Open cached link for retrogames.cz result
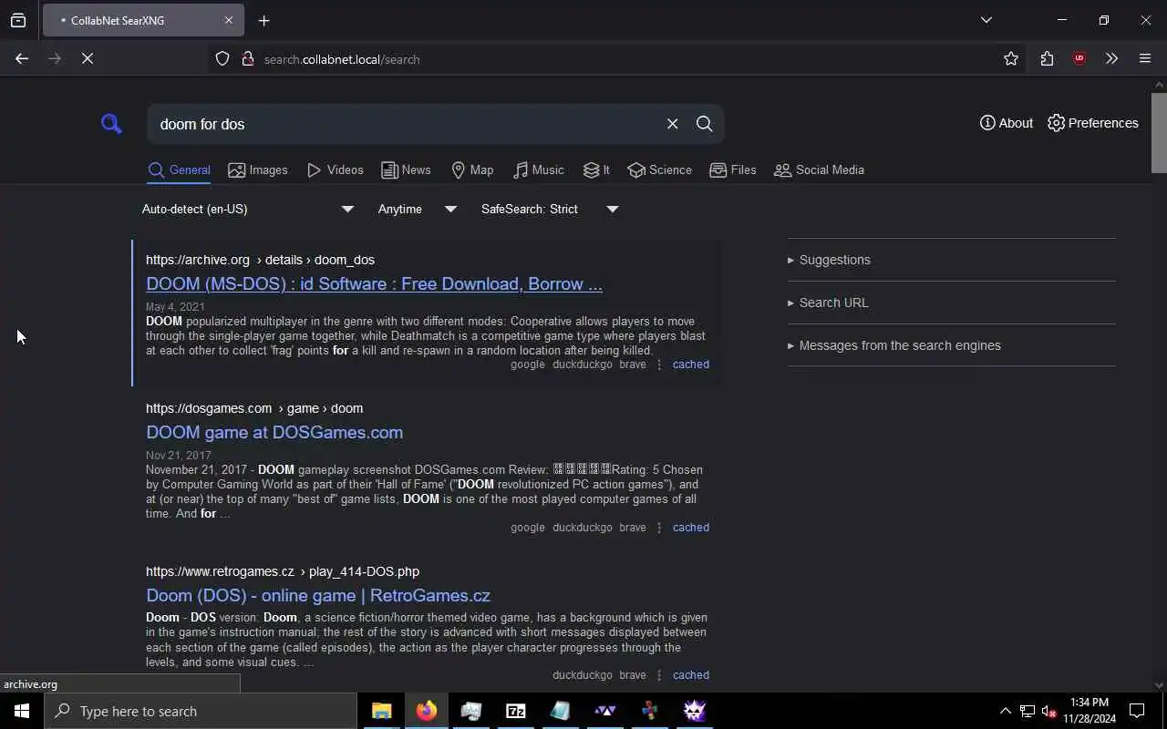The height and width of the screenshot is (729, 1167). click(x=690, y=675)
